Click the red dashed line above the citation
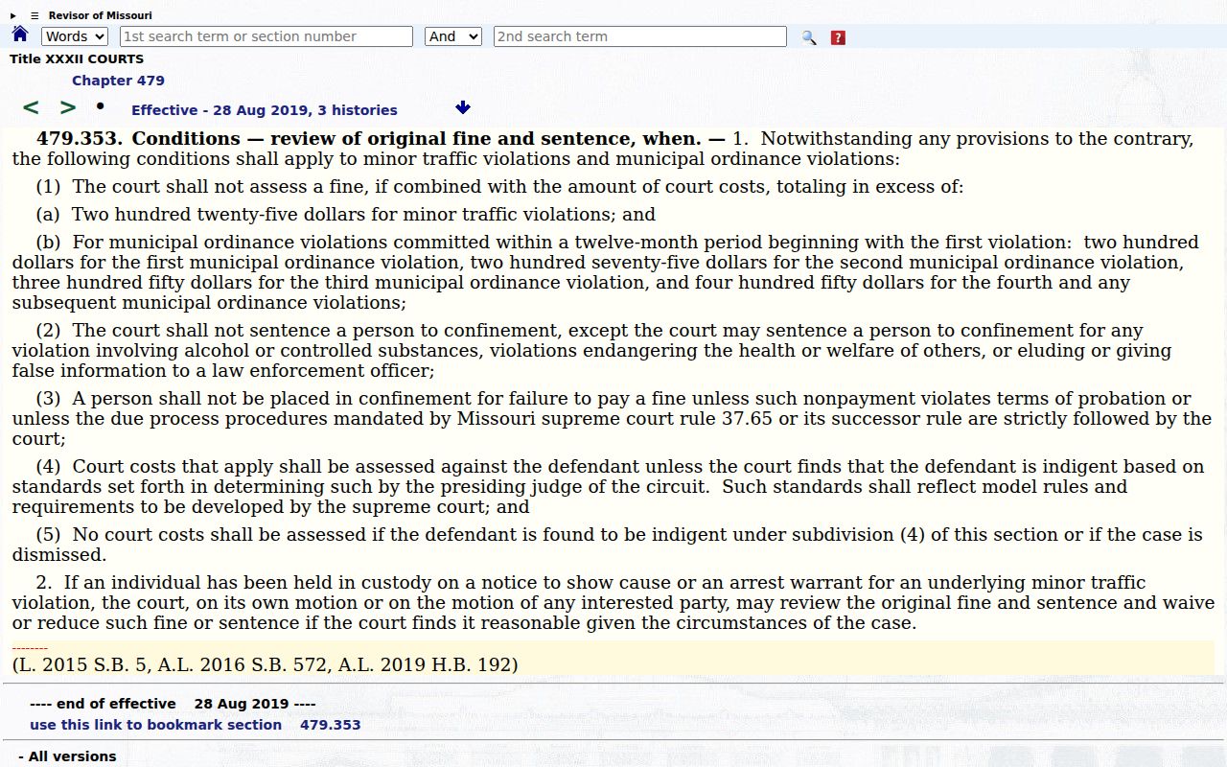Screen dimensions: 1227x767 click(x=30, y=649)
